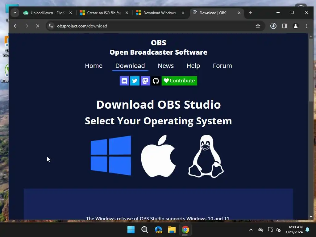316x237 pixels.
Task: Click the page vertical scrollbar thumb
Action: (311, 70)
